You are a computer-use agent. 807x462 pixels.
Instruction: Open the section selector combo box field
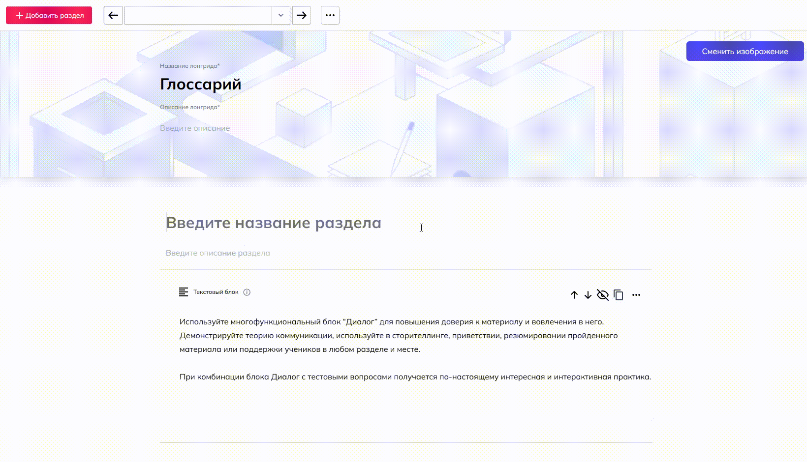pyautogui.click(x=198, y=15)
